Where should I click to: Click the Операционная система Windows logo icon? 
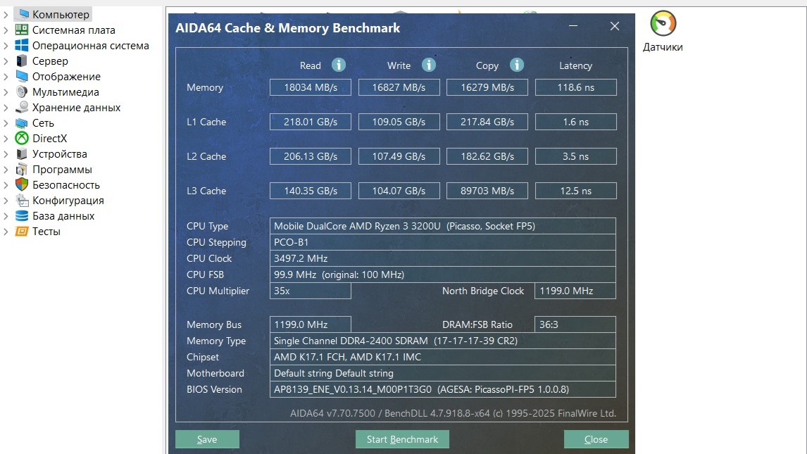tap(22, 45)
